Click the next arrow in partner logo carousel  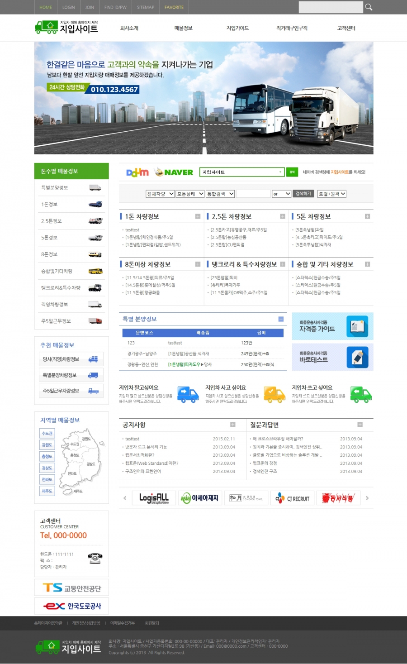coord(367,498)
